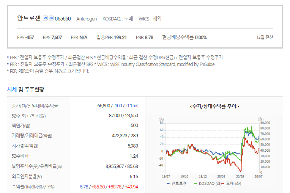Click the English name Anterogen
Screen dimensions: 290x193
pyautogui.click(x=87, y=19)
